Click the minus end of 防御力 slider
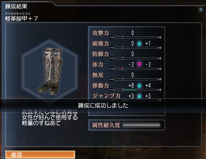The width and height of the screenshot is (206, 159). [x=111, y=58]
